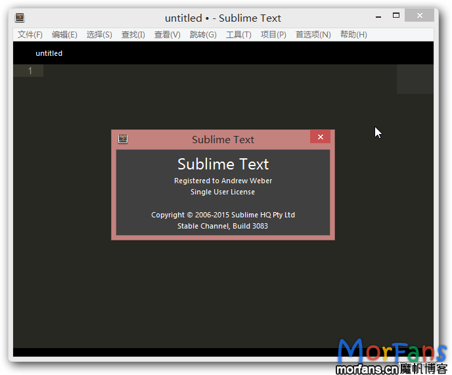Viewport: 452px width, 375px height.
Task: Click the minimap viewport in editor
Action: tap(415, 79)
